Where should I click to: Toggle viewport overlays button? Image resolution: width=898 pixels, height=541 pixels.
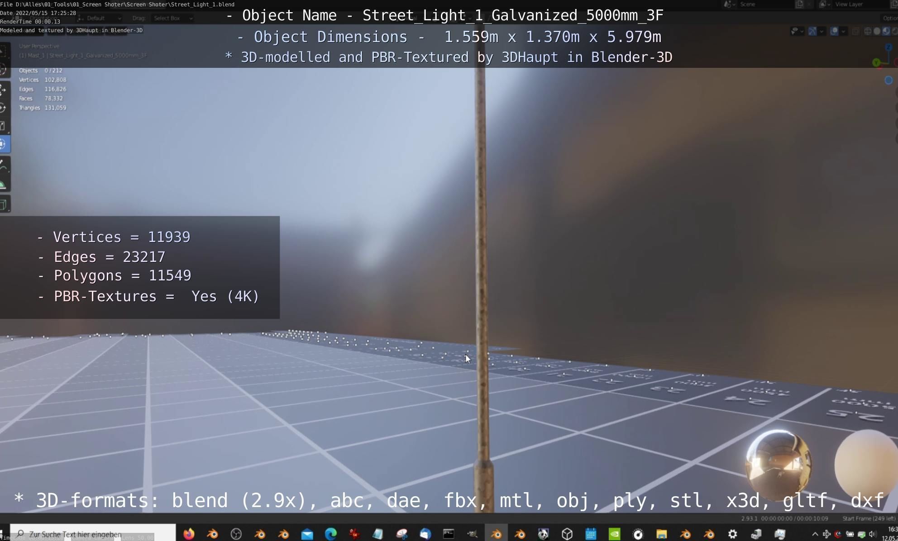pyautogui.click(x=834, y=31)
